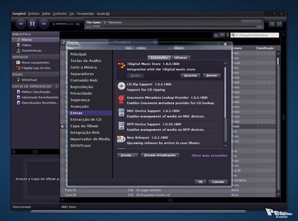Click the Instalar... button
The width and height of the screenshot is (298, 221).
point(127,155)
